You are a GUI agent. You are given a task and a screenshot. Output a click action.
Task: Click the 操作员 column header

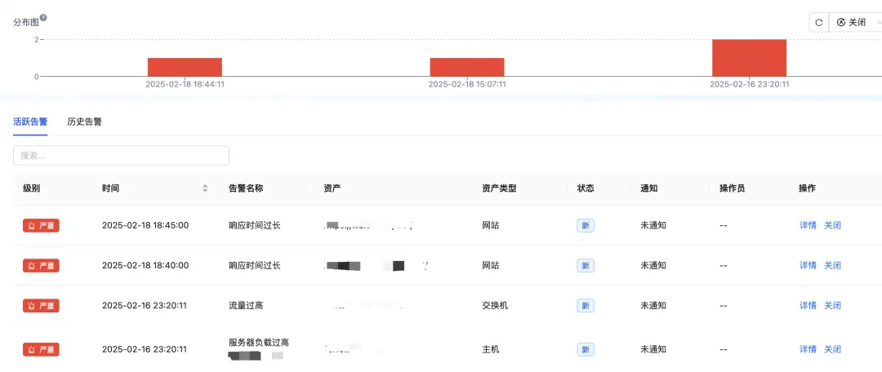pos(732,188)
